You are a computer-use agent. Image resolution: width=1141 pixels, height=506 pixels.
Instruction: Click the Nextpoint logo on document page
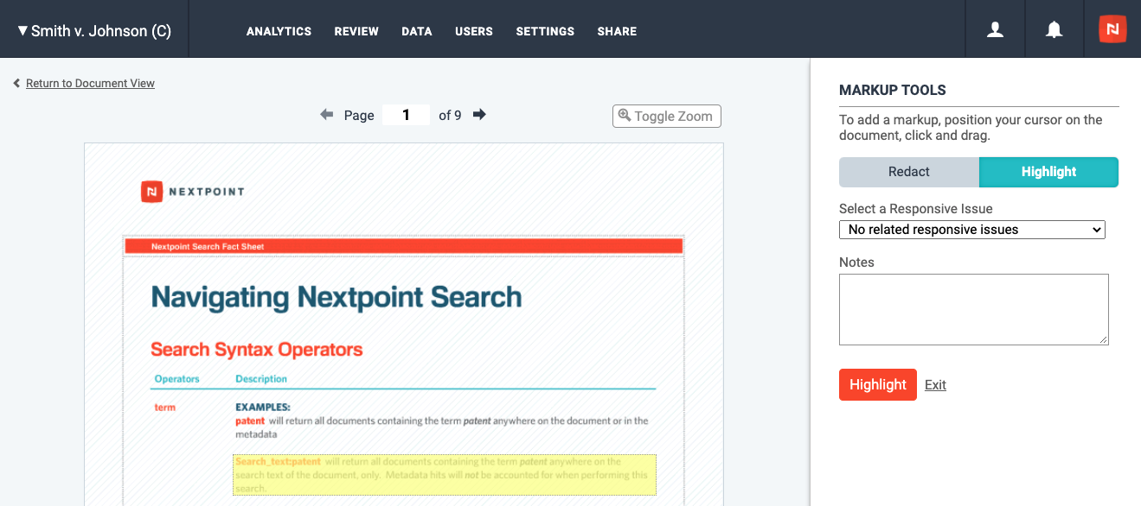point(192,192)
